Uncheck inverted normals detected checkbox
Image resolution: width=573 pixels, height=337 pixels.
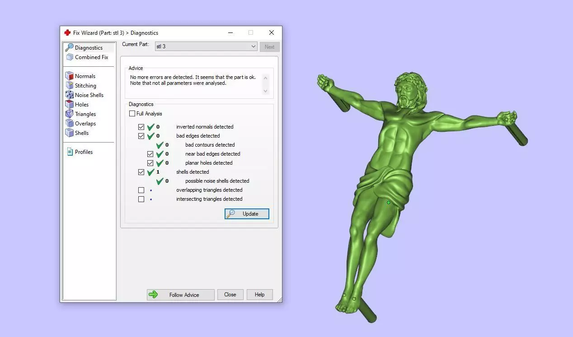tap(141, 127)
